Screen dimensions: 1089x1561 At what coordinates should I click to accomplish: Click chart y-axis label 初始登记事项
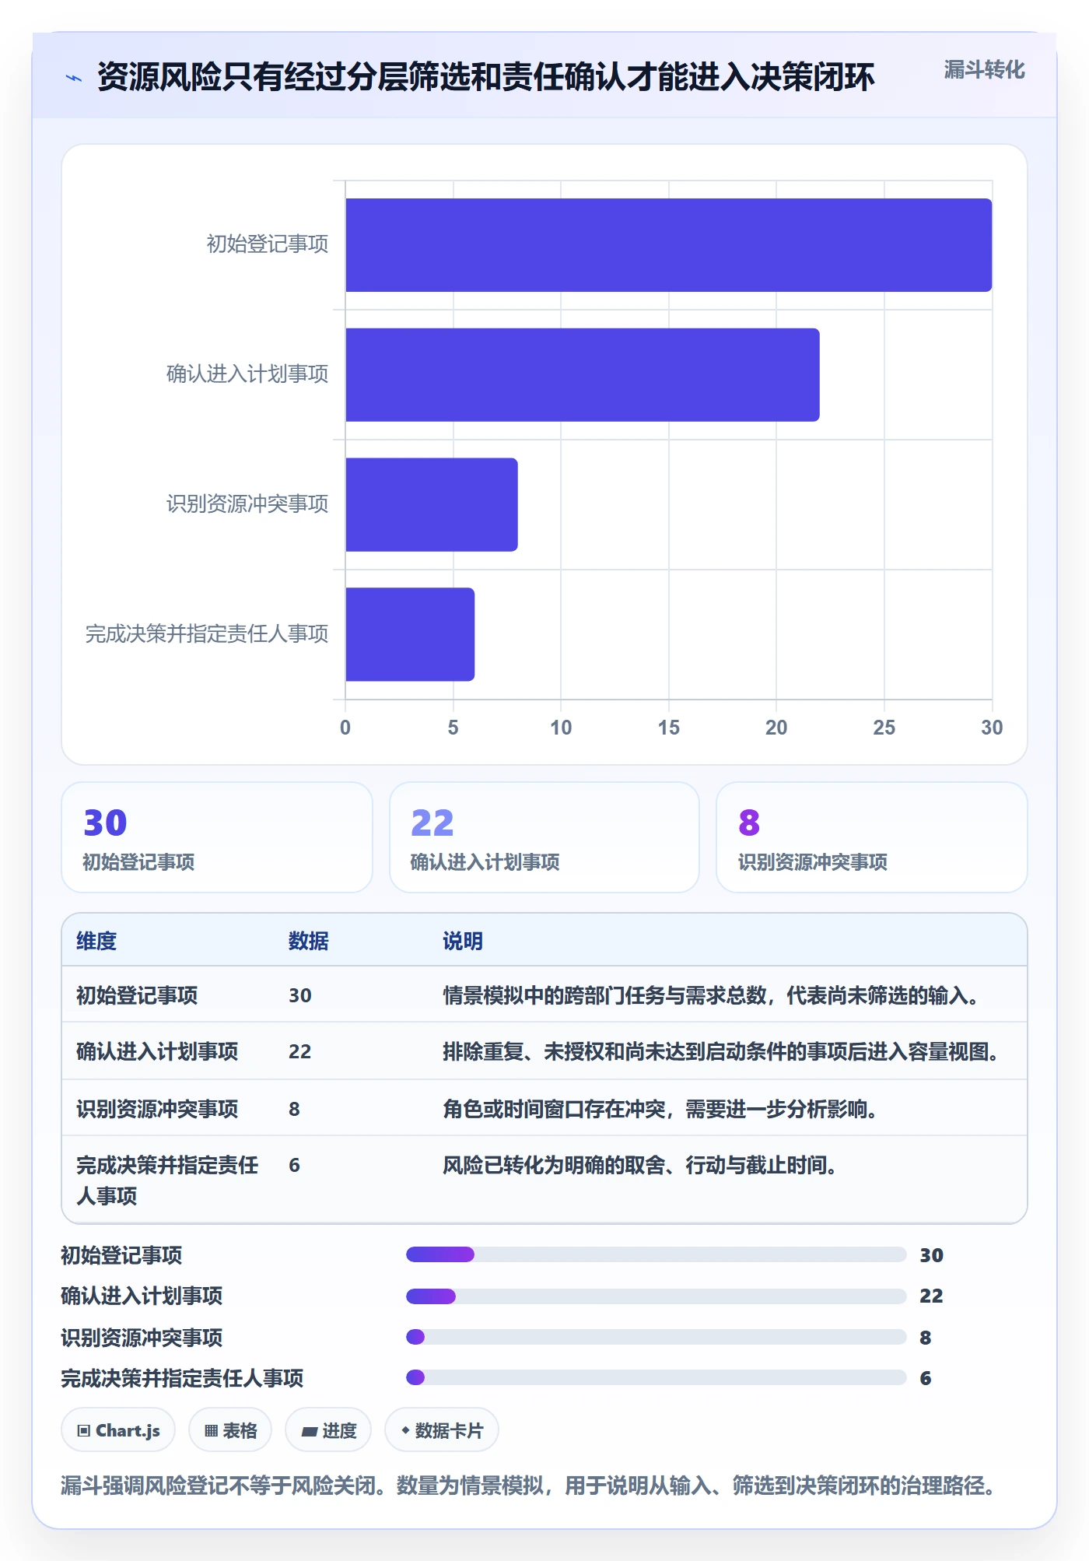268,244
